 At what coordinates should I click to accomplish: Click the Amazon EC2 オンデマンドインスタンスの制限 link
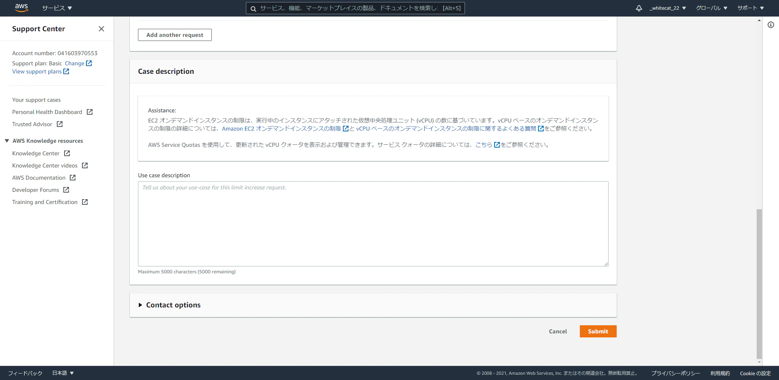[282, 129]
